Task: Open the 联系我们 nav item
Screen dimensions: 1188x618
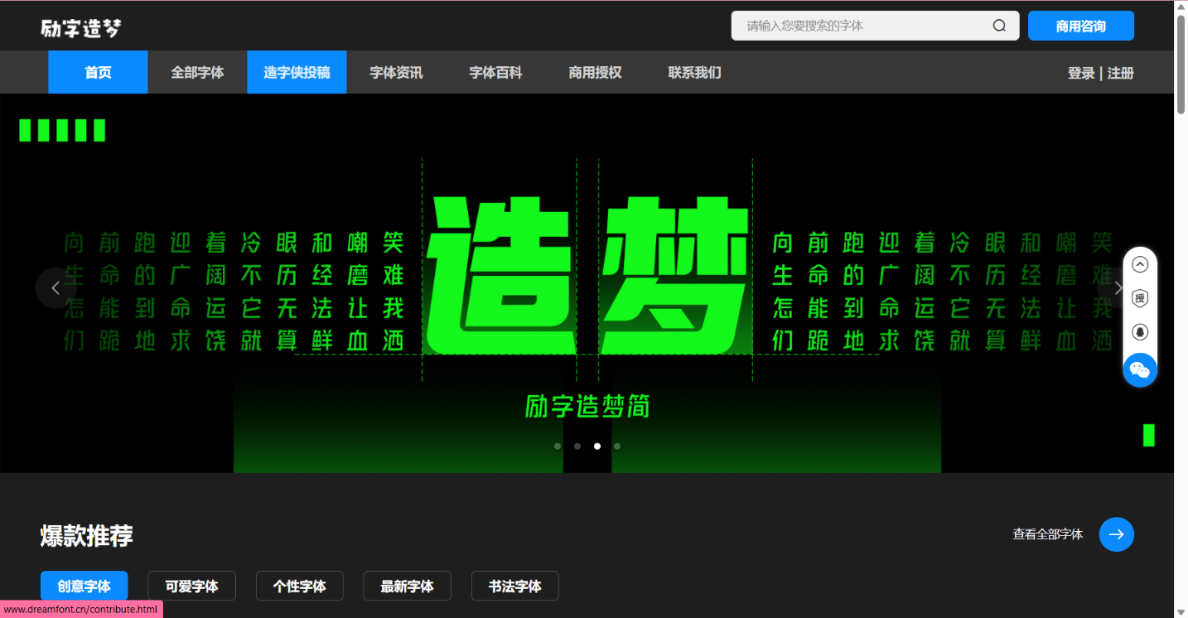Action: coord(694,72)
